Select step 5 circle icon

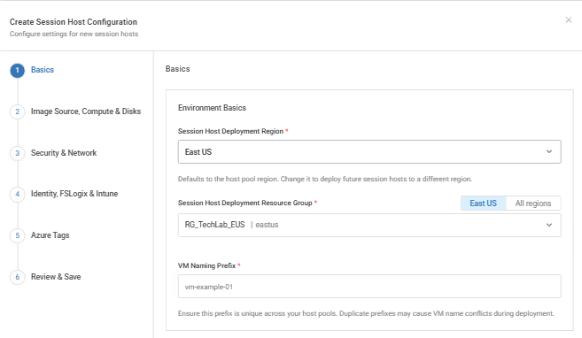[x=17, y=235]
